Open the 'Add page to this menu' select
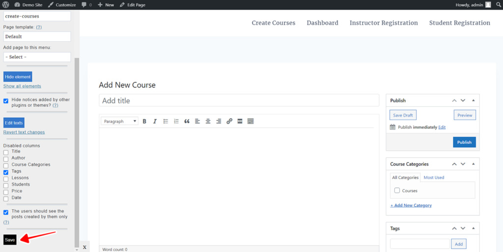The image size is (503, 252). 37,57
